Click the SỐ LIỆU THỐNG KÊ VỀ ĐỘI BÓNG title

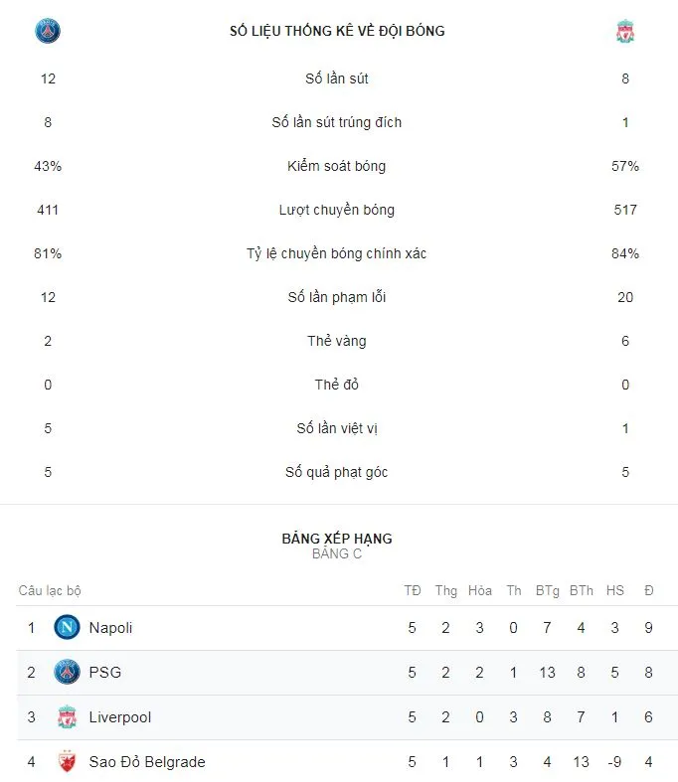[x=337, y=31]
